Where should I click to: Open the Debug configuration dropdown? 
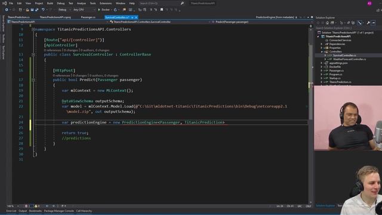(64, 10)
